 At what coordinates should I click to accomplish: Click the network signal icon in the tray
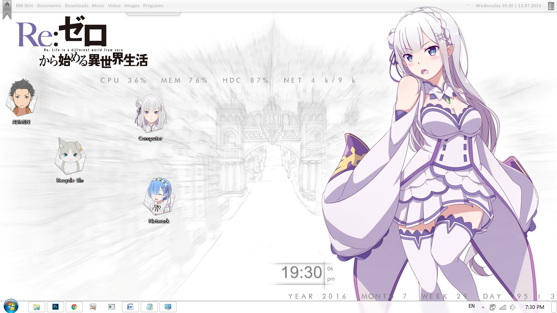[502, 307]
